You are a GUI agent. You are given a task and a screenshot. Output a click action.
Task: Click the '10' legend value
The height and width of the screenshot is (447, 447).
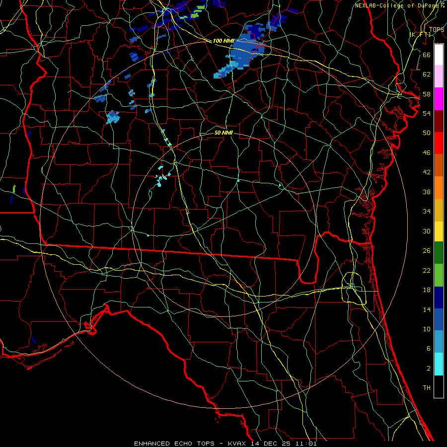pyautogui.click(x=427, y=329)
